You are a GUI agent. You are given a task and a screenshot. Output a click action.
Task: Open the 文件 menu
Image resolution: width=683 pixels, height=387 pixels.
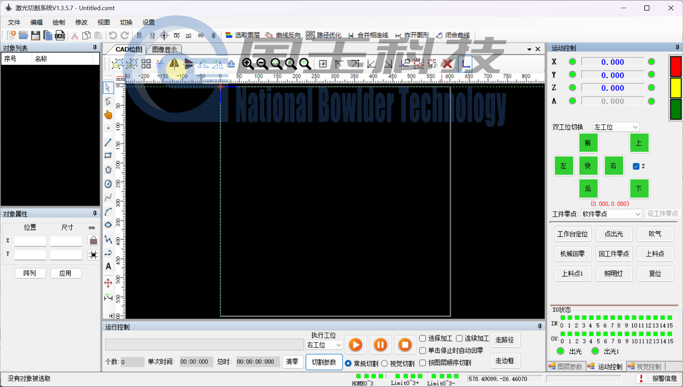point(14,22)
